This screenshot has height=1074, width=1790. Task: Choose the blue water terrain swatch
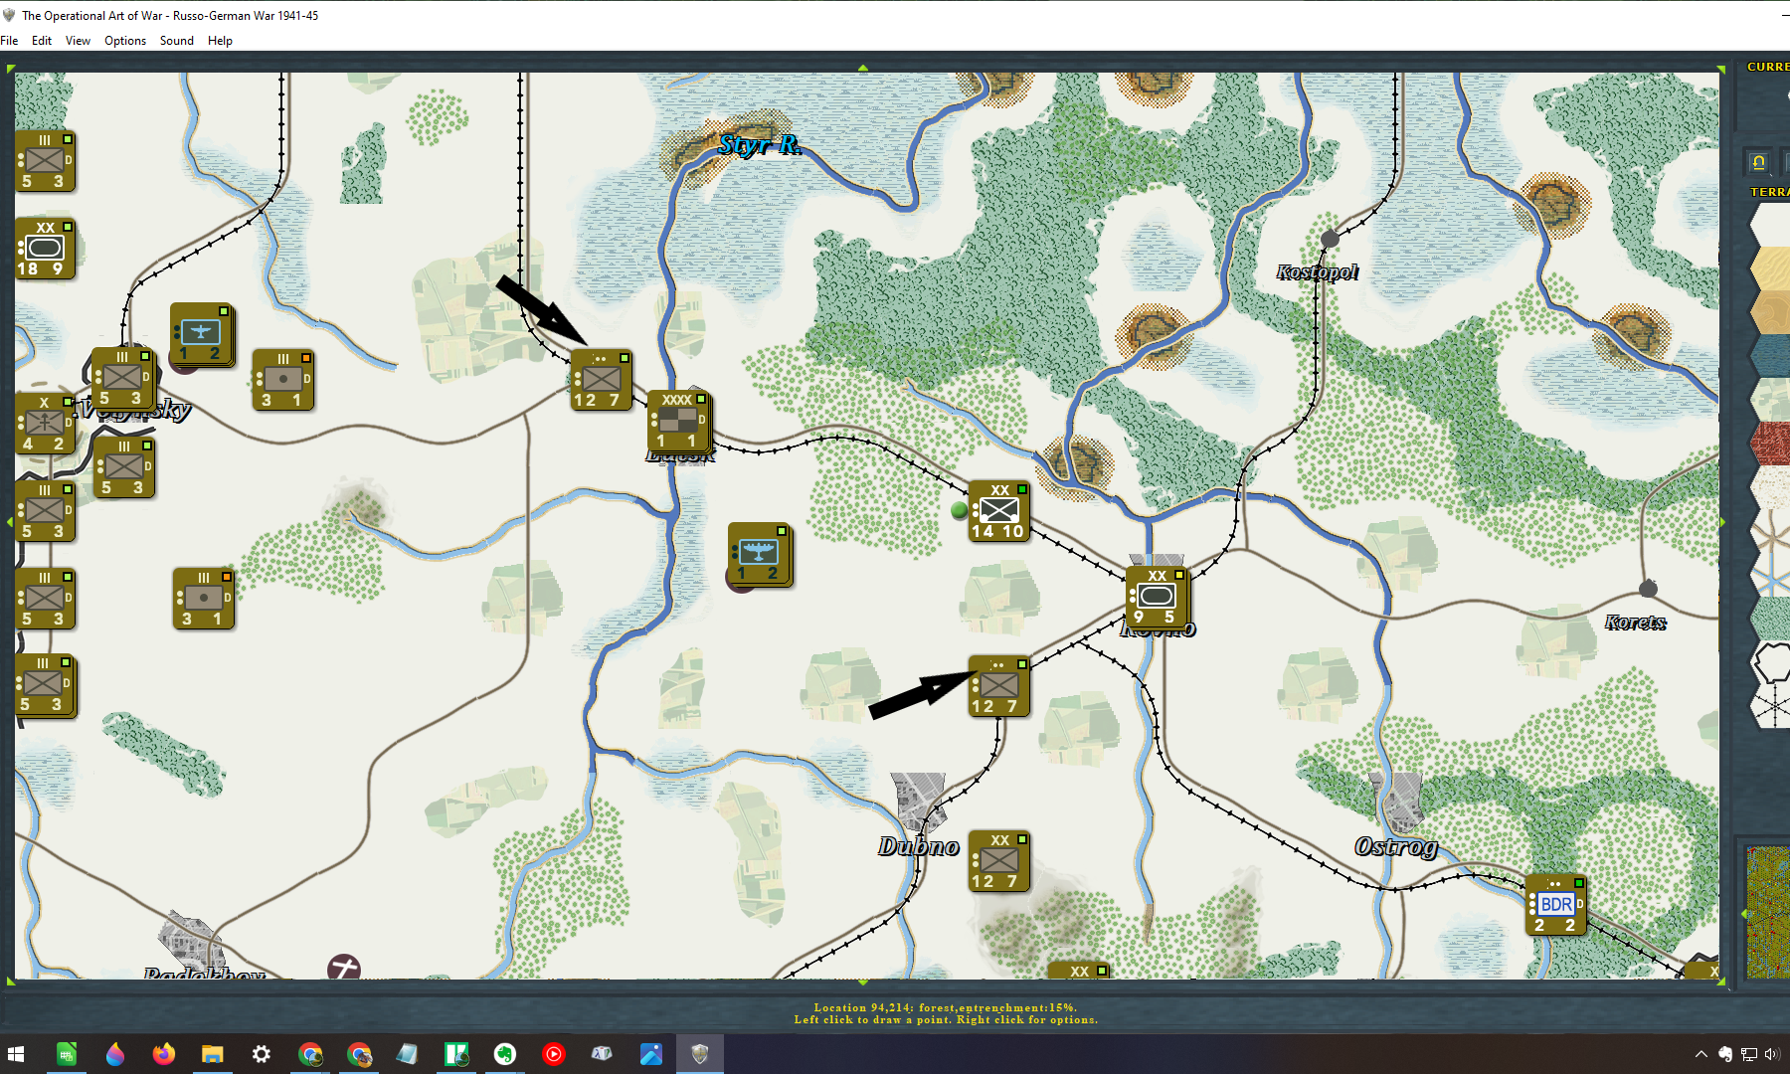(x=1771, y=356)
